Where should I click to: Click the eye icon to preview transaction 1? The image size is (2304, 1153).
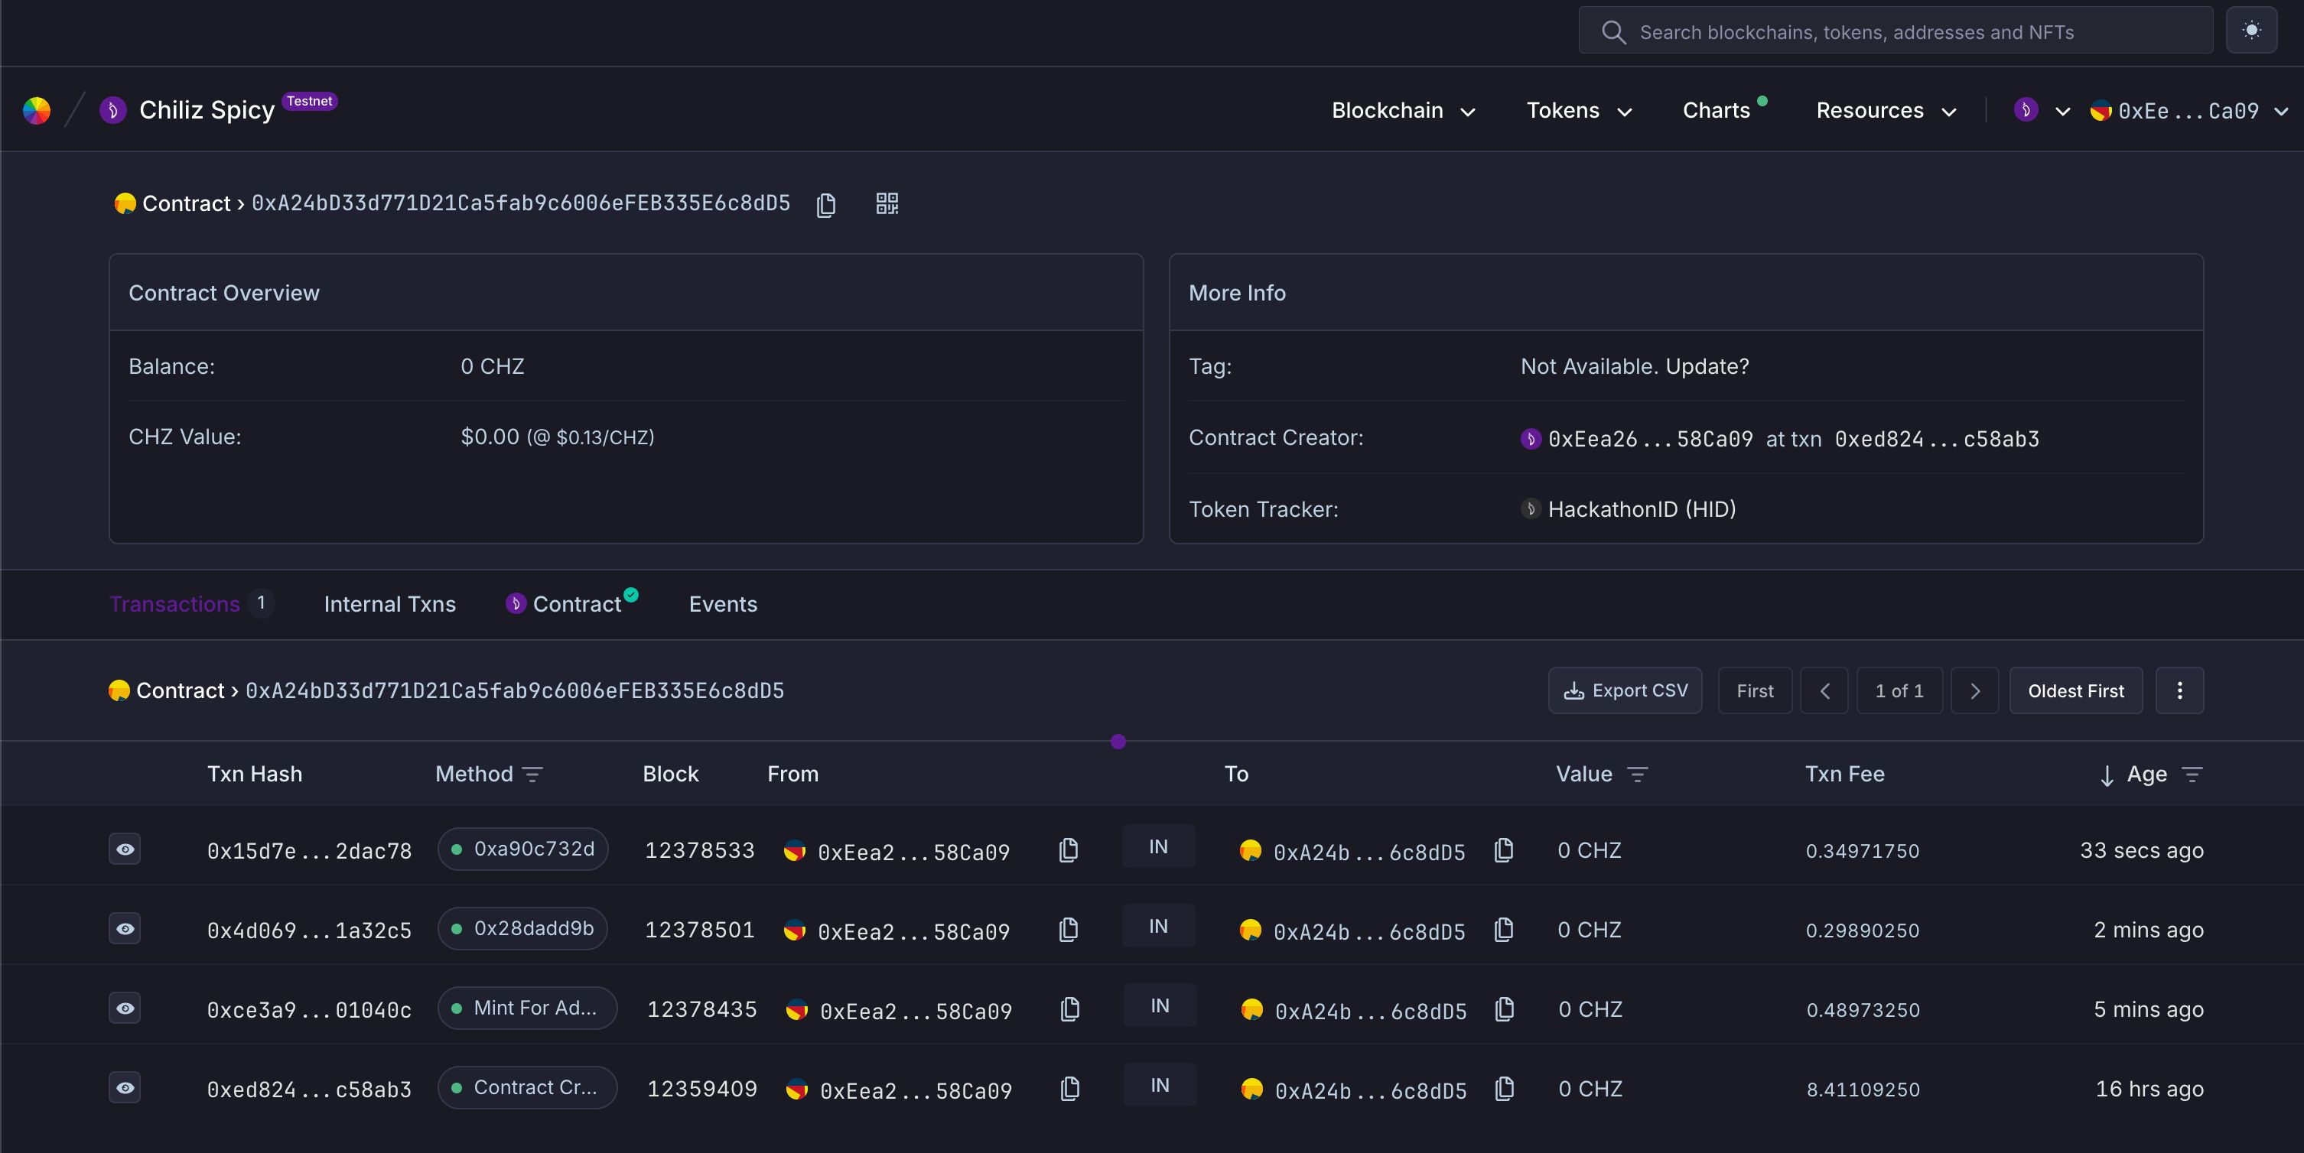126,849
